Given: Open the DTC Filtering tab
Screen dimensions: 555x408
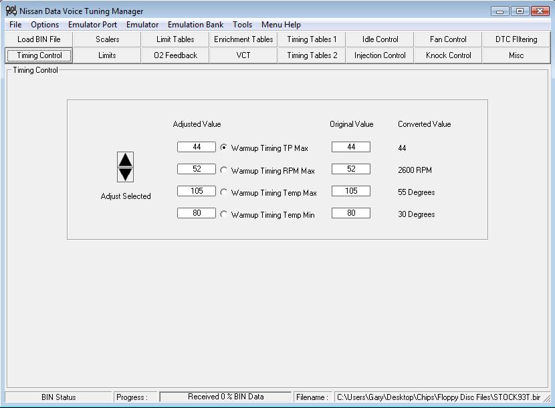Looking at the screenshot, I should 516,39.
